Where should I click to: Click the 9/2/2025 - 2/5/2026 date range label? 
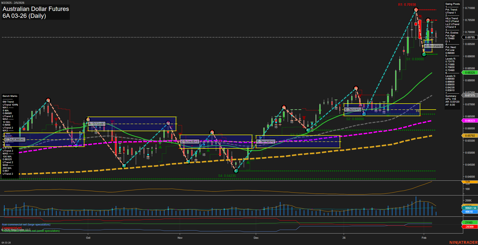13,3
